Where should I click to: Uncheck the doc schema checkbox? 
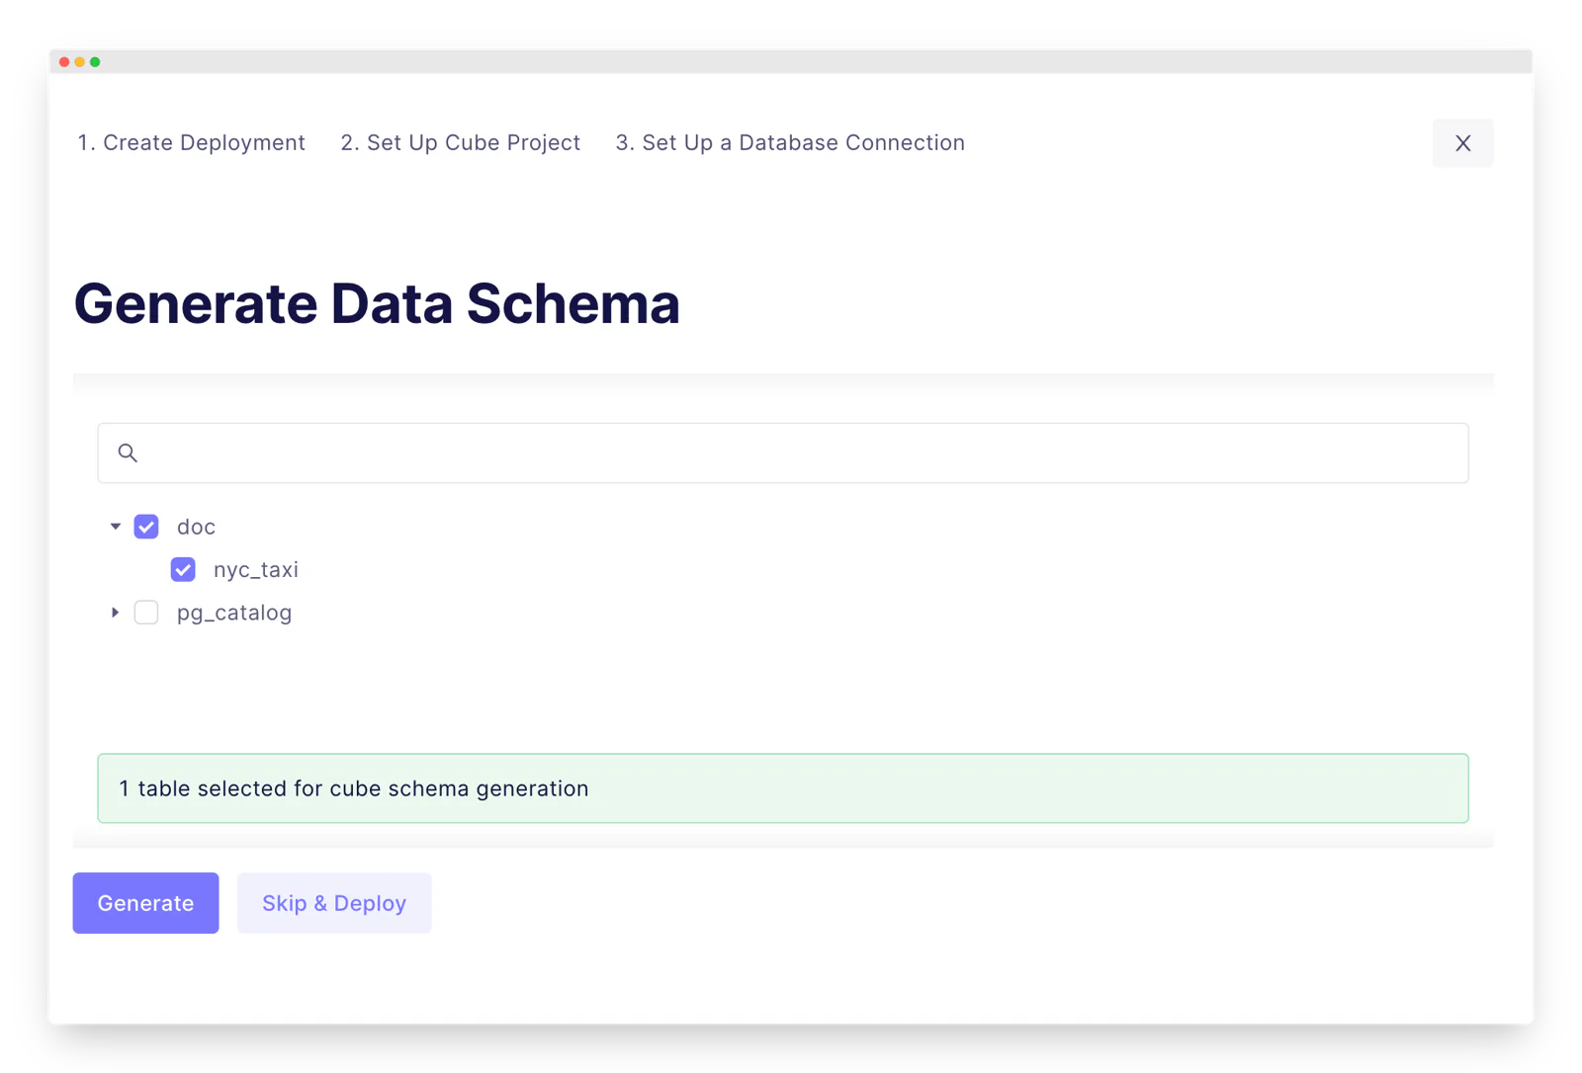(146, 527)
